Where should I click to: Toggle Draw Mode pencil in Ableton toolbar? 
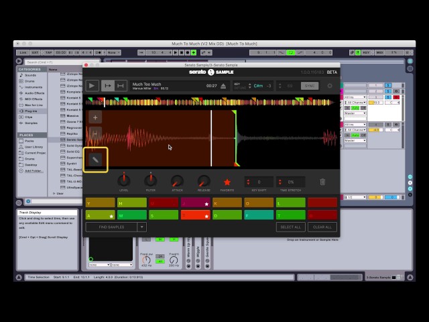tap(352, 52)
